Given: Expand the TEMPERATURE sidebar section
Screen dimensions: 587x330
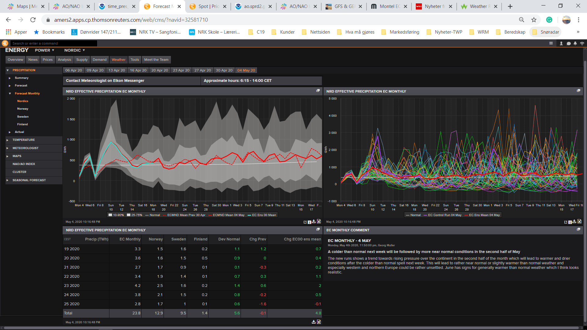Looking at the screenshot, I should tap(24, 140).
